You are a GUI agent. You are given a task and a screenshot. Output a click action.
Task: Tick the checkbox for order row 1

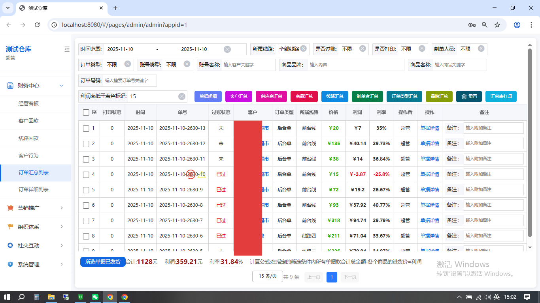pyautogui.click(x=86, y=128)
